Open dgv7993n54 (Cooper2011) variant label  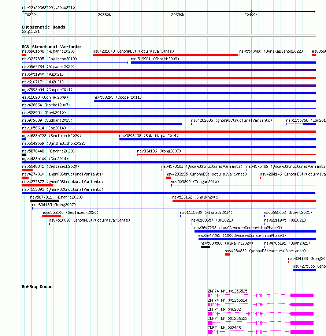point(47,90)
